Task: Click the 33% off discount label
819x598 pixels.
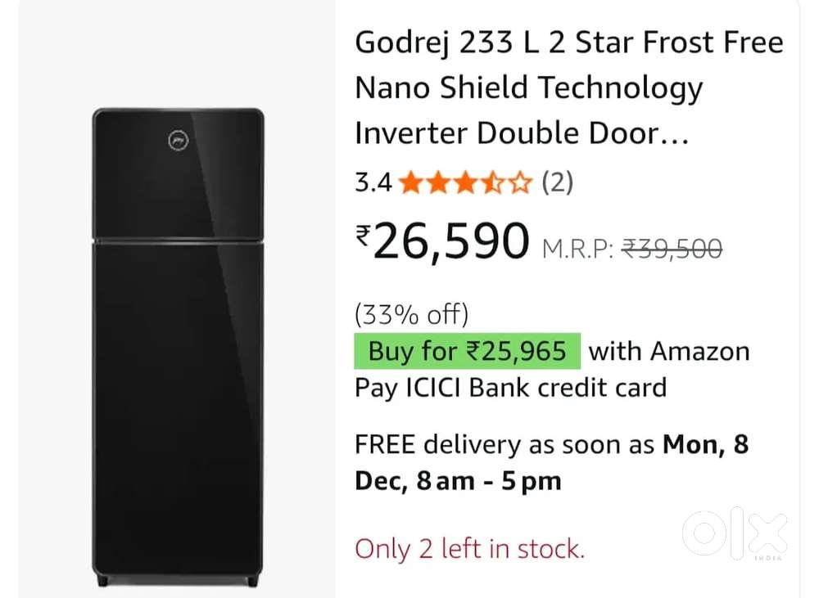Action: (410, 313)
